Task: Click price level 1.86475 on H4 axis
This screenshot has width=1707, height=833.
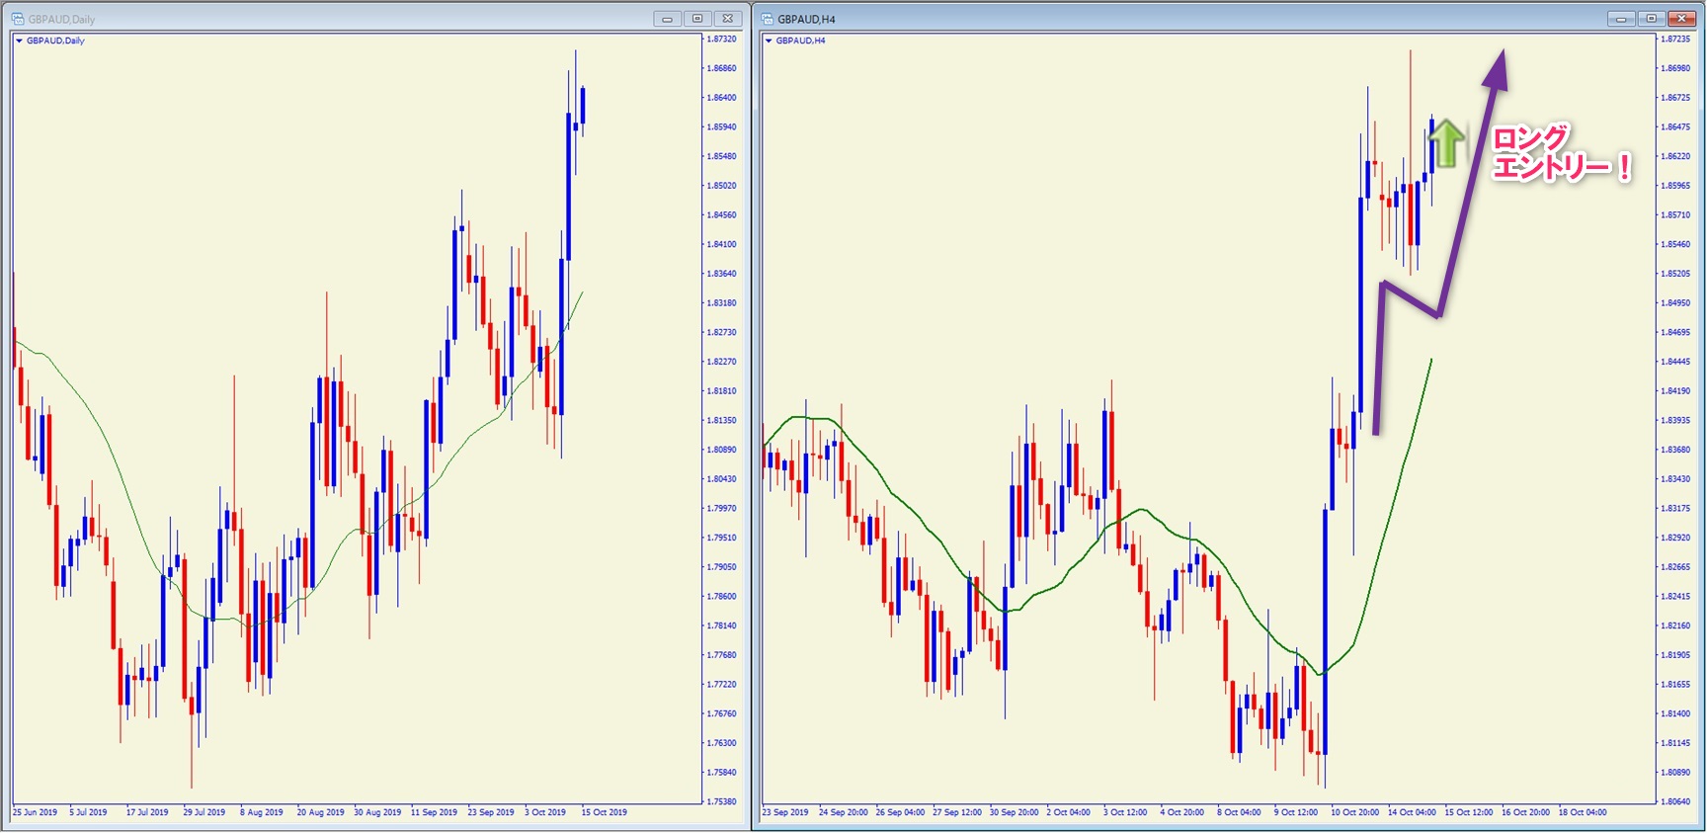Action: 1674,126
